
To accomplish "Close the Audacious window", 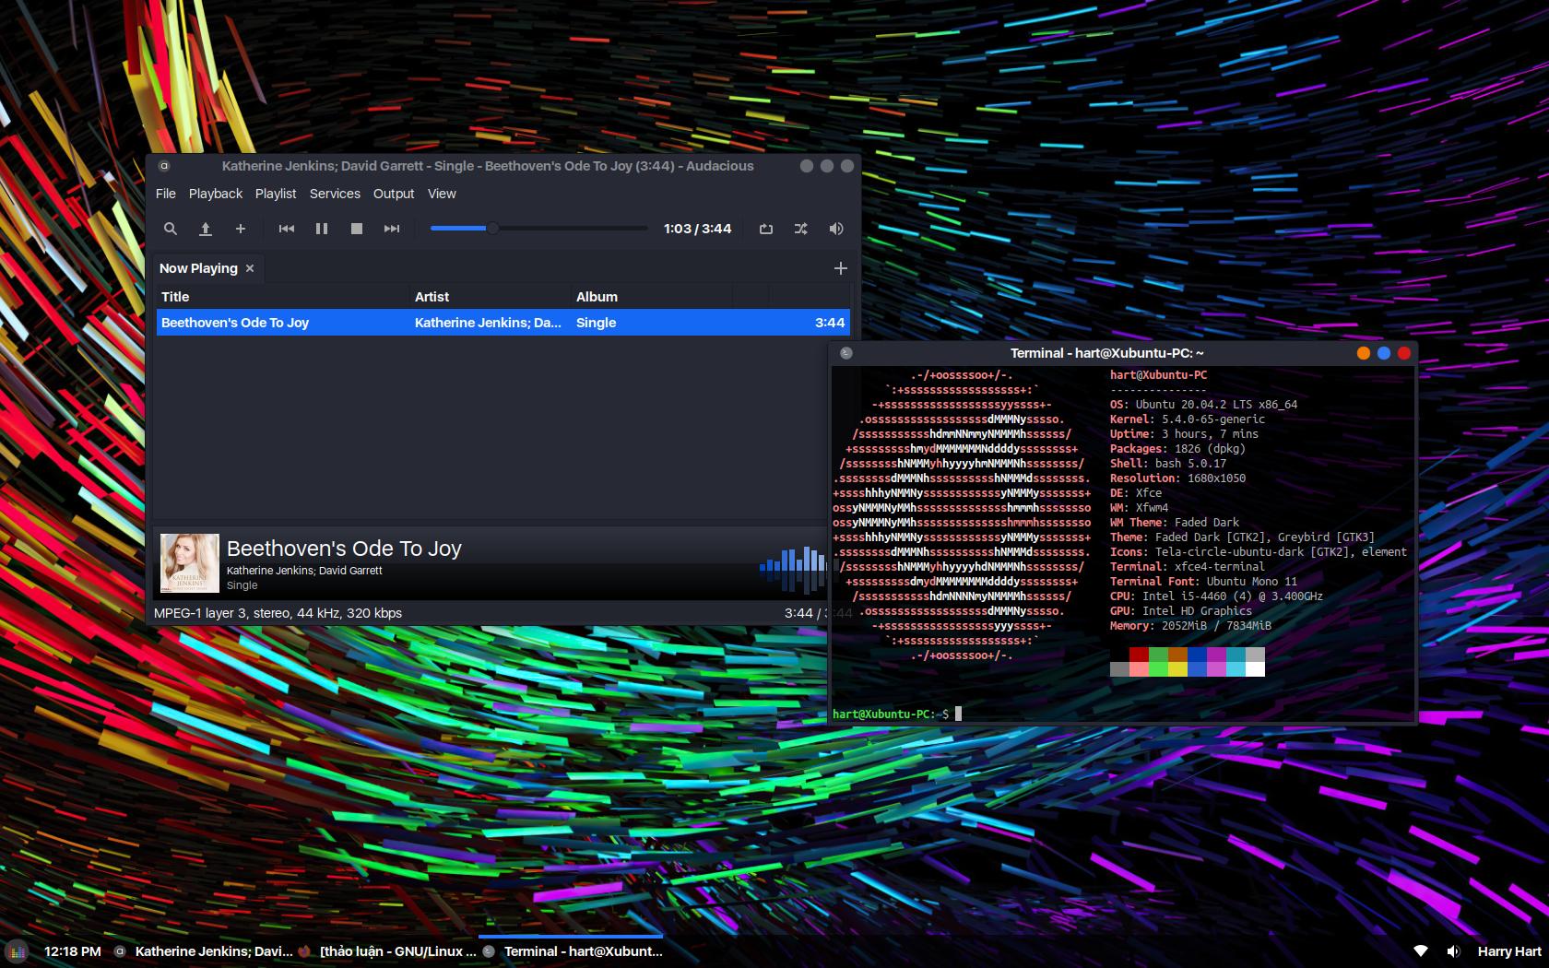I will (x=847, y=166).
